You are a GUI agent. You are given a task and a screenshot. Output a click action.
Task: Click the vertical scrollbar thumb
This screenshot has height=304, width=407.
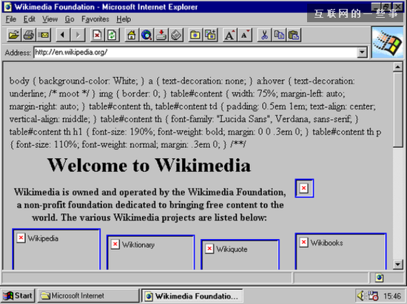tap(397, 109)
